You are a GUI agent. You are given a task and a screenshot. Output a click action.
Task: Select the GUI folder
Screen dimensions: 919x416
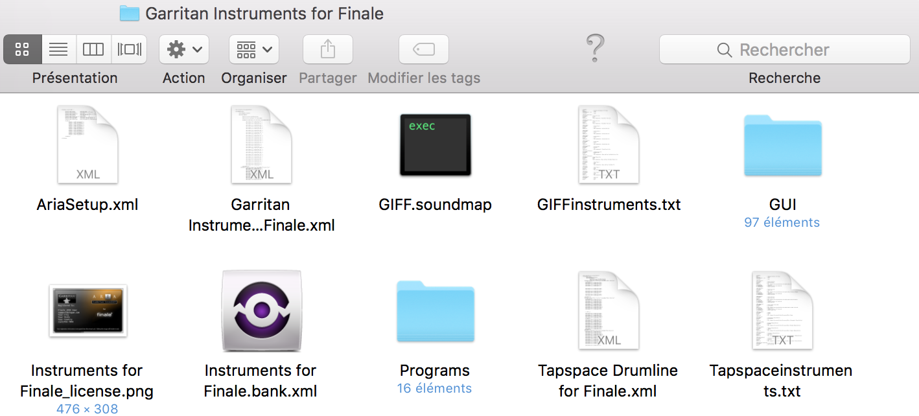pyautogui.click(x=782, y=146)
